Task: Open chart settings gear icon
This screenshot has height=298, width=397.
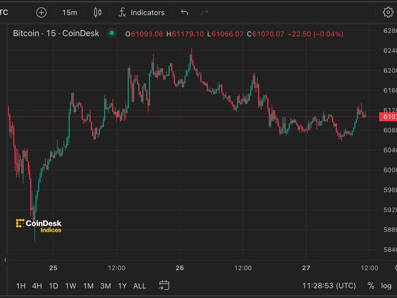Action: click(x=388, y=12)
